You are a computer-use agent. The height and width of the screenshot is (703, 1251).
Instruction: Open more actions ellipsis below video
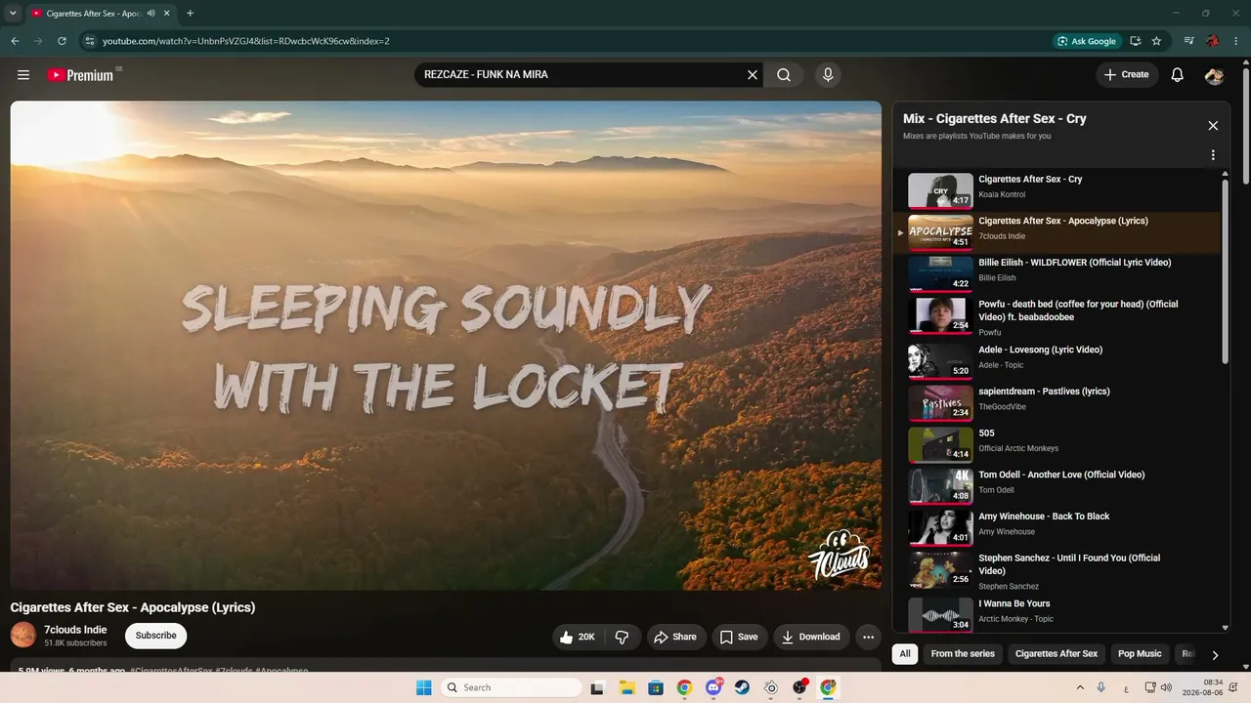[x=868, y=637]
